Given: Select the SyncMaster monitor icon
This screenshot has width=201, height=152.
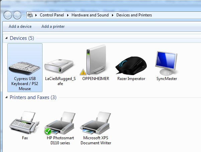Looking at the screenshot, I should pos(166,63).
